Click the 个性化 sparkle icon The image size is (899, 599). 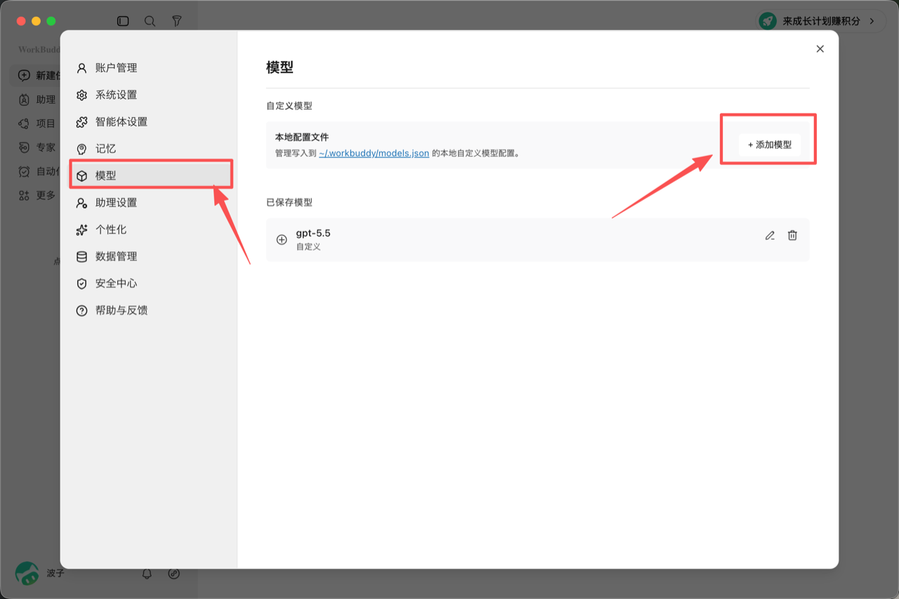[x=82, y=230]
